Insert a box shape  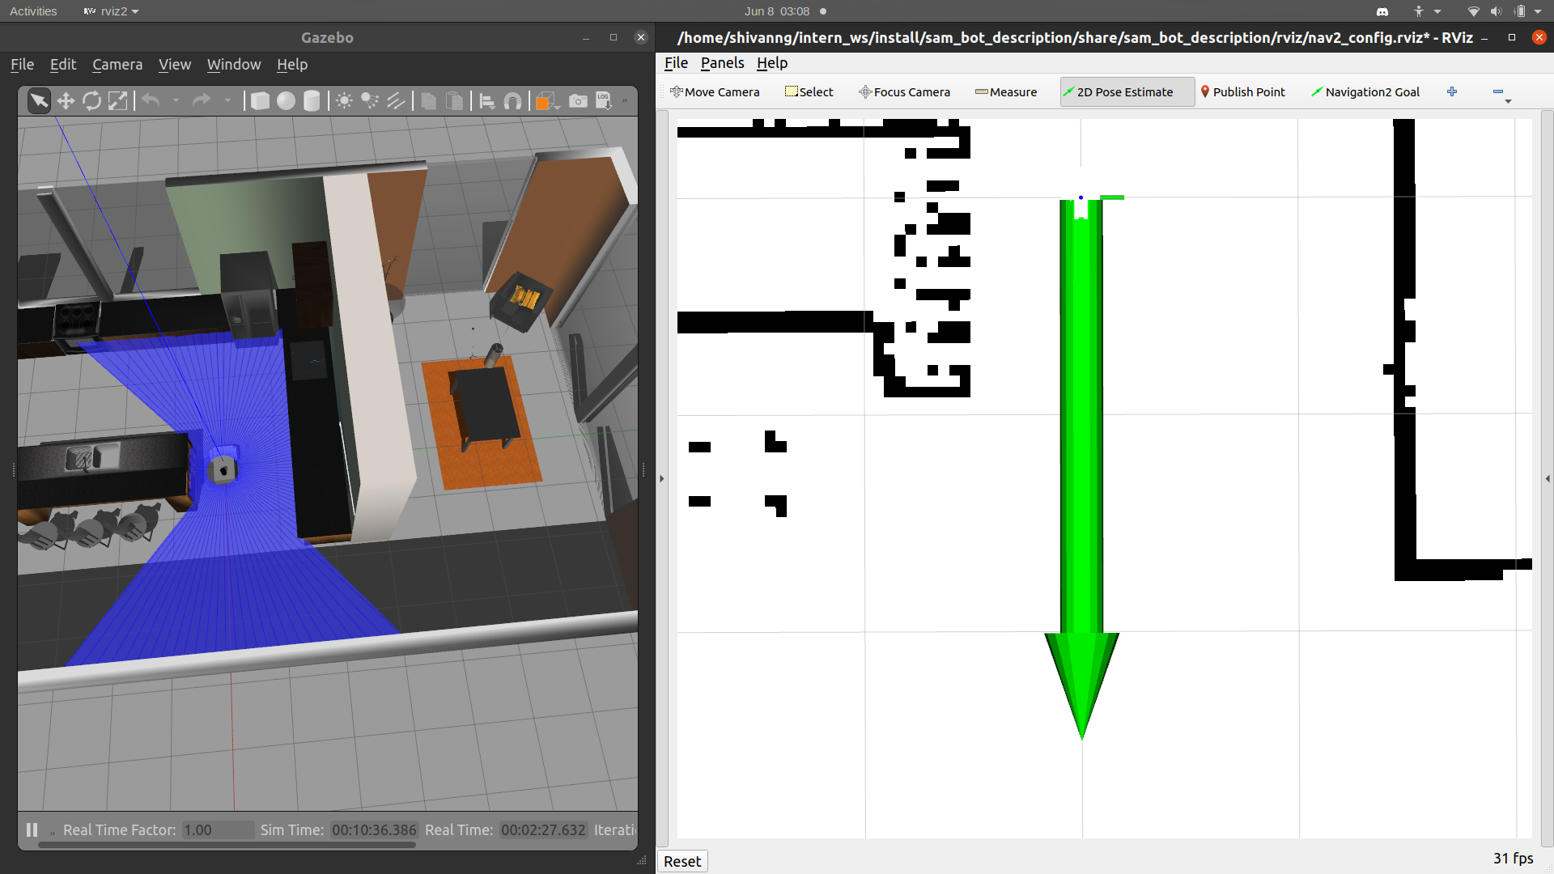pyautogui.click(x=260, y=100)
